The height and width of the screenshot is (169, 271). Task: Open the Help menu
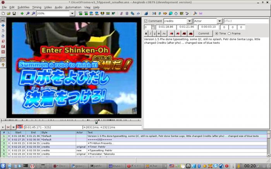(x=96, y=7)
